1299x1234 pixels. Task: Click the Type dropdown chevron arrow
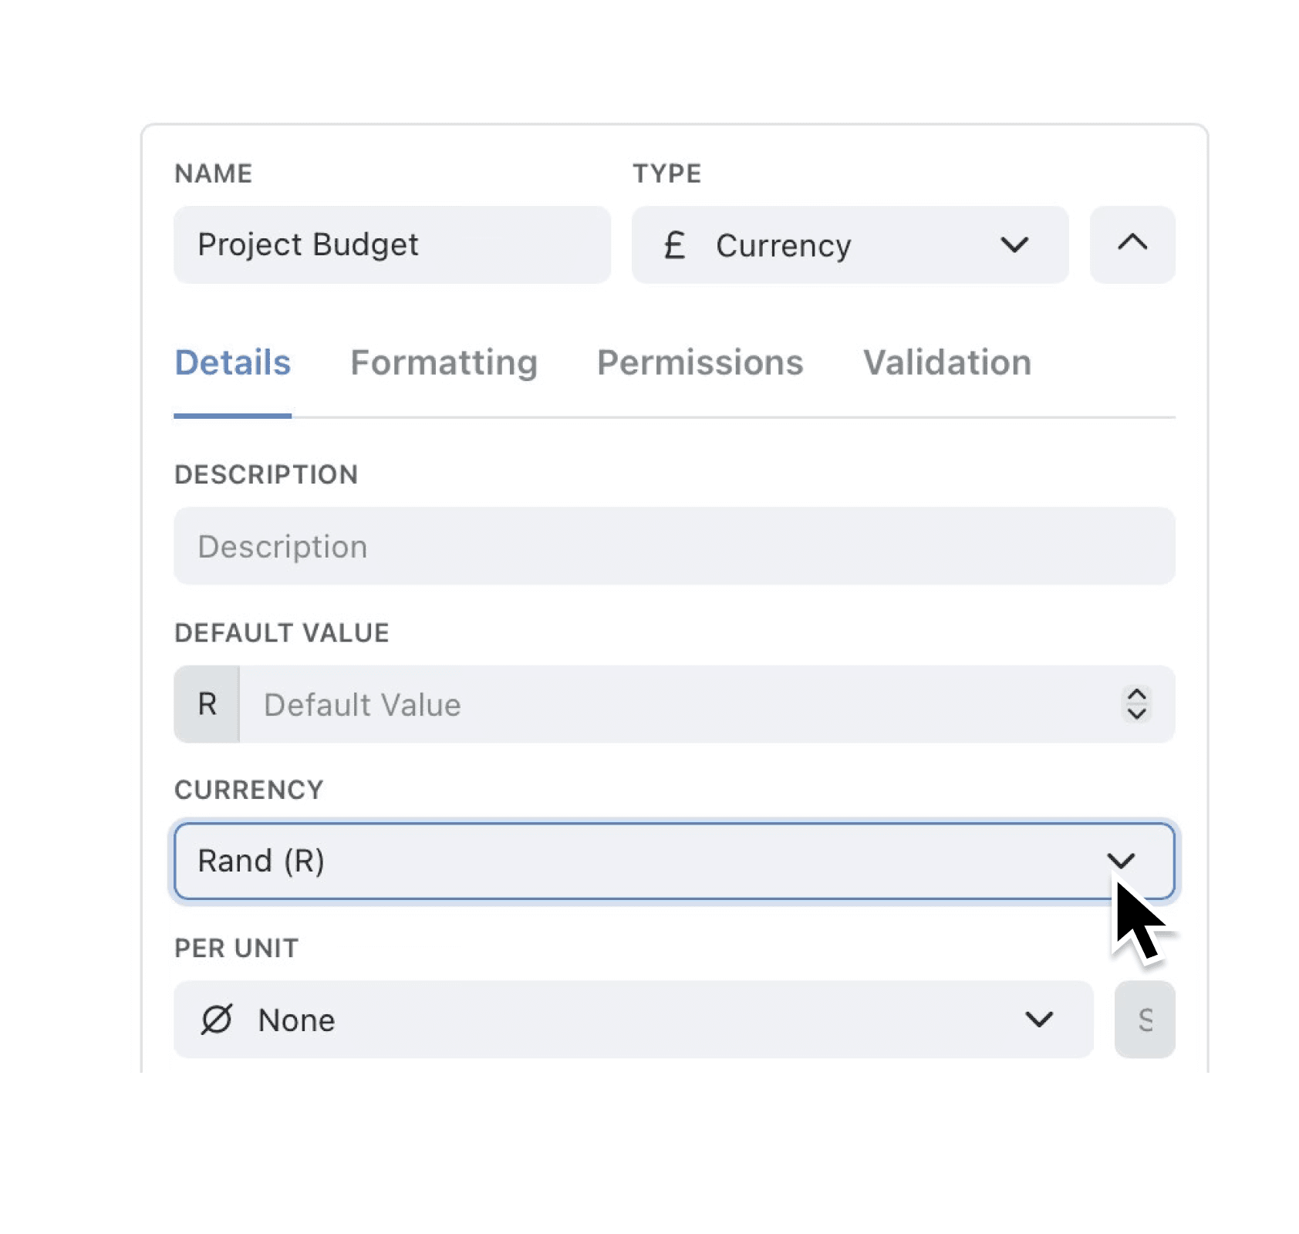coord(1014,245)
